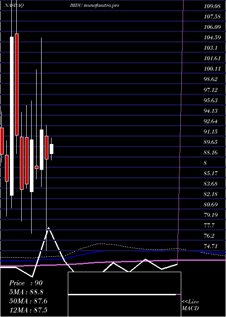Select the 88.16 price axis label
This screenshot has height=317, width=226.
point(211,153)
